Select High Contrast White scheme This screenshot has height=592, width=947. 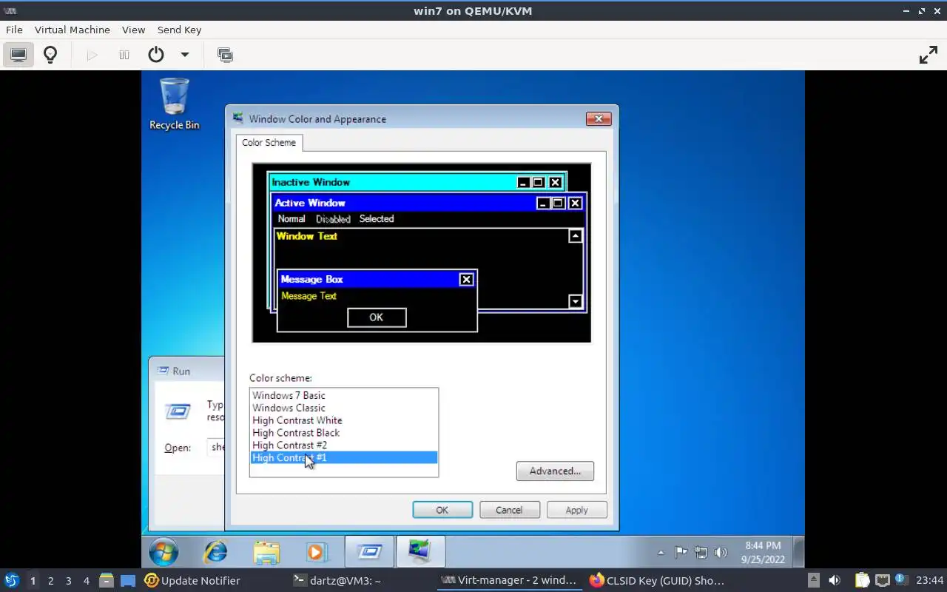pyautogui.click(x=344, y=420)
